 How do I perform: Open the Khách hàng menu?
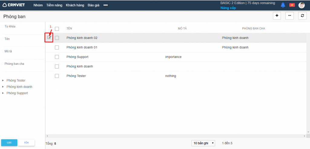(75, 5)
